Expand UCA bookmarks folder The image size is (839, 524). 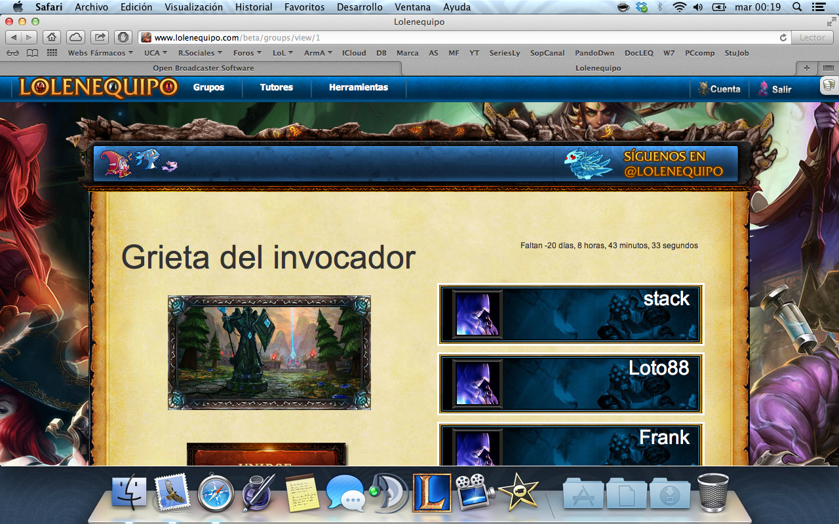coord(155,53)
